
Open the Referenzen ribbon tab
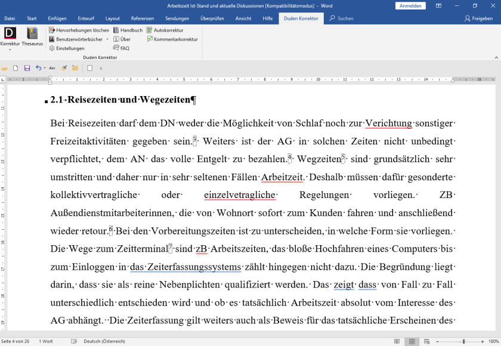pos(143,18)
